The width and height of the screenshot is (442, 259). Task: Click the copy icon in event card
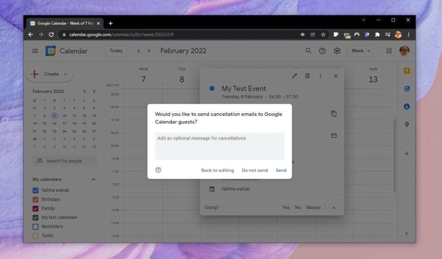pos(334,114)
